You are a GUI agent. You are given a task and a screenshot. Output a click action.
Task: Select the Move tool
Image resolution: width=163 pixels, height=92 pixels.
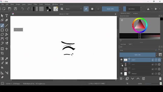[7, 49]
